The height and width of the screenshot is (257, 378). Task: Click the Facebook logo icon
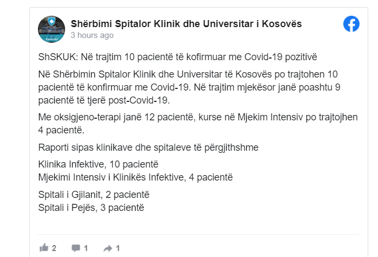click(351, 24)
